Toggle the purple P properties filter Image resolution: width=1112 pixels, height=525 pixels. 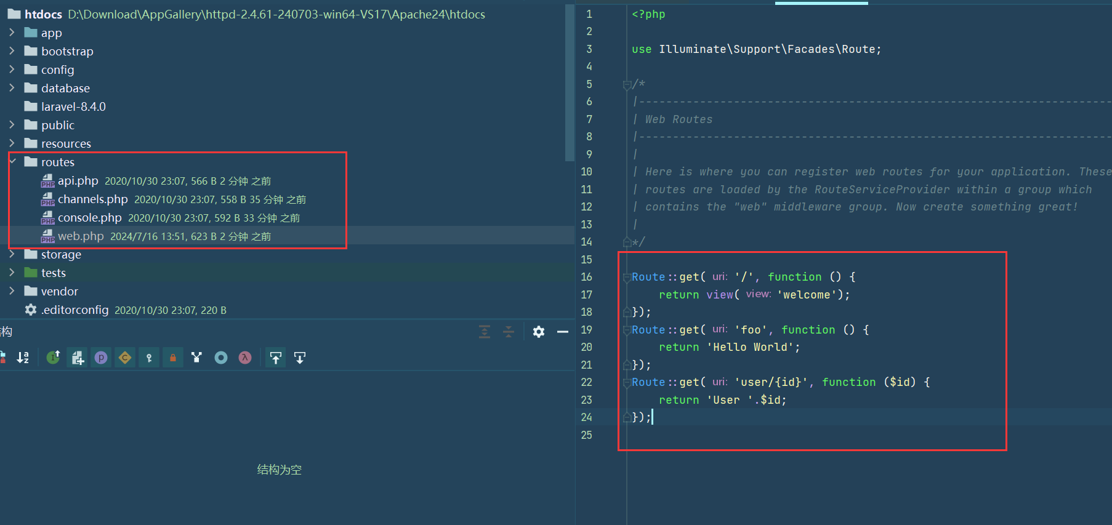101,358
